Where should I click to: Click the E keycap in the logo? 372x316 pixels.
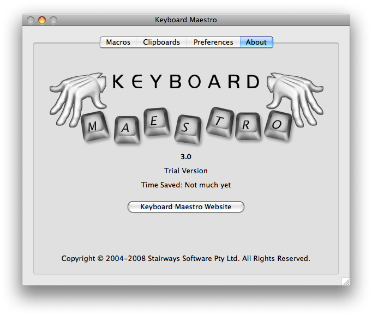point(156,122)
